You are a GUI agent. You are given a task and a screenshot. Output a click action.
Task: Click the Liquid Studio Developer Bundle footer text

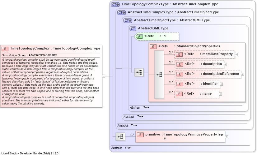point(30,153)
